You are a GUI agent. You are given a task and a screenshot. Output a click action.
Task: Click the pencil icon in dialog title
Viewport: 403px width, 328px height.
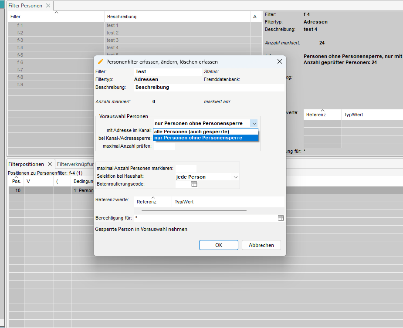[101, 62]
